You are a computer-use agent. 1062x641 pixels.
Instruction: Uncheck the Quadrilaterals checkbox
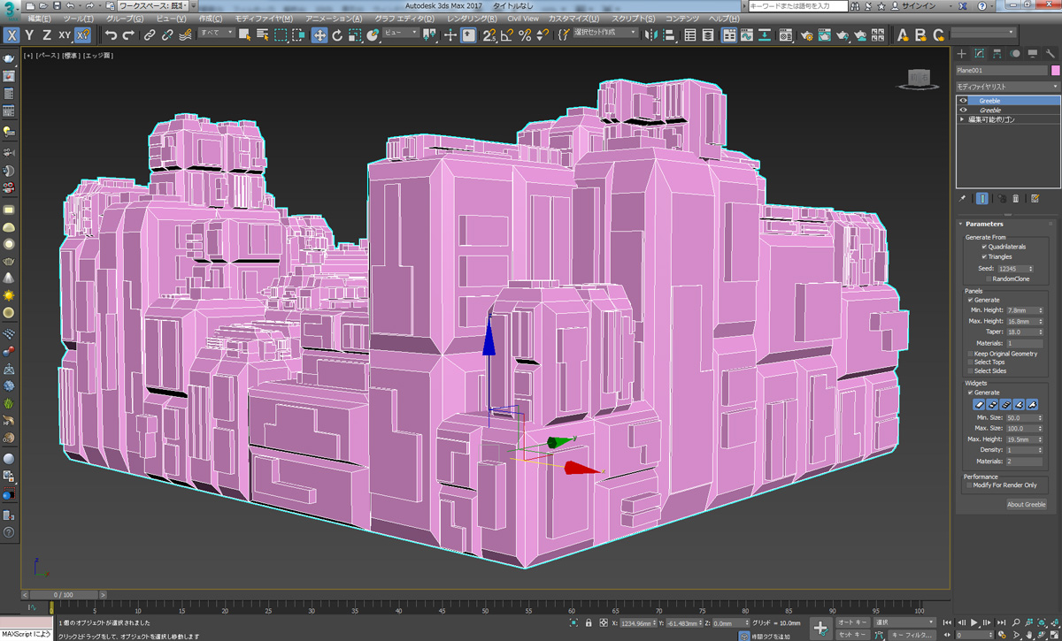tap(984, 247)
